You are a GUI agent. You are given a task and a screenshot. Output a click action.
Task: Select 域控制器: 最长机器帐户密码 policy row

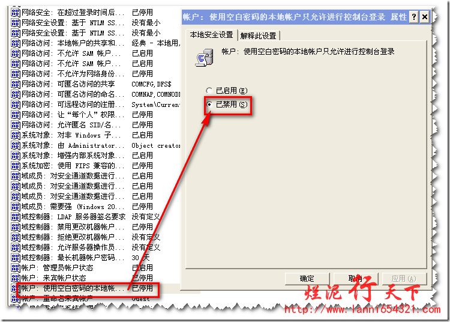tap(73, 257)
